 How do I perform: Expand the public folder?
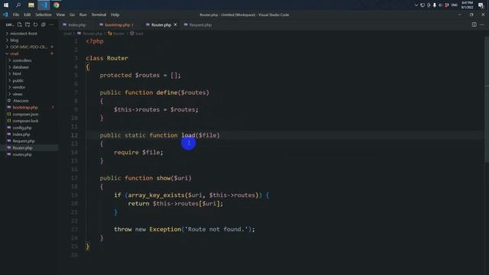tap(18, 80)
